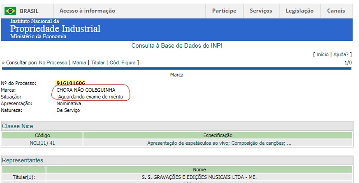359x183 pixels.
Task: Go to Início link
Action: coord(322,54)
